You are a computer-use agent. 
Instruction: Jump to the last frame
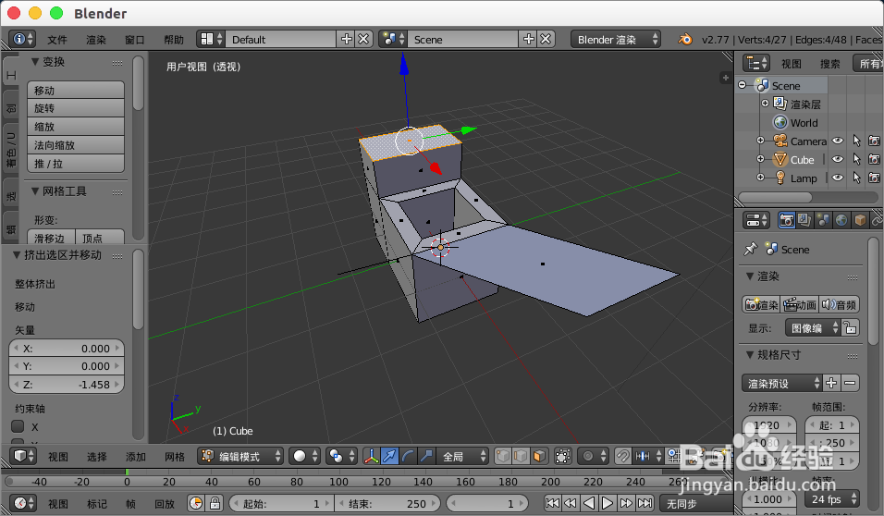coord(645,503)
